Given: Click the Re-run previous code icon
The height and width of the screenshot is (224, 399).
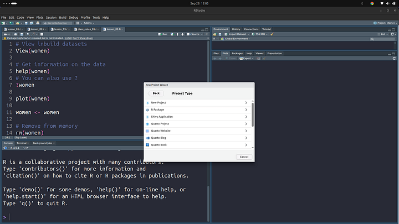Looking at the screenshot, I should 172,34.
